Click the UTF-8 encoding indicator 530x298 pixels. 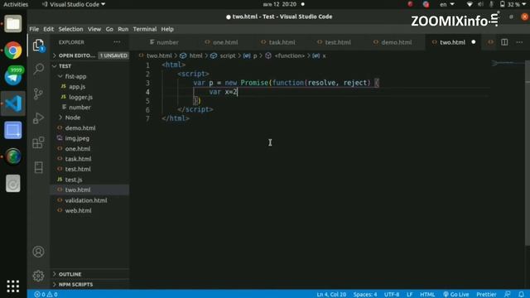click(x=392, y=295)
